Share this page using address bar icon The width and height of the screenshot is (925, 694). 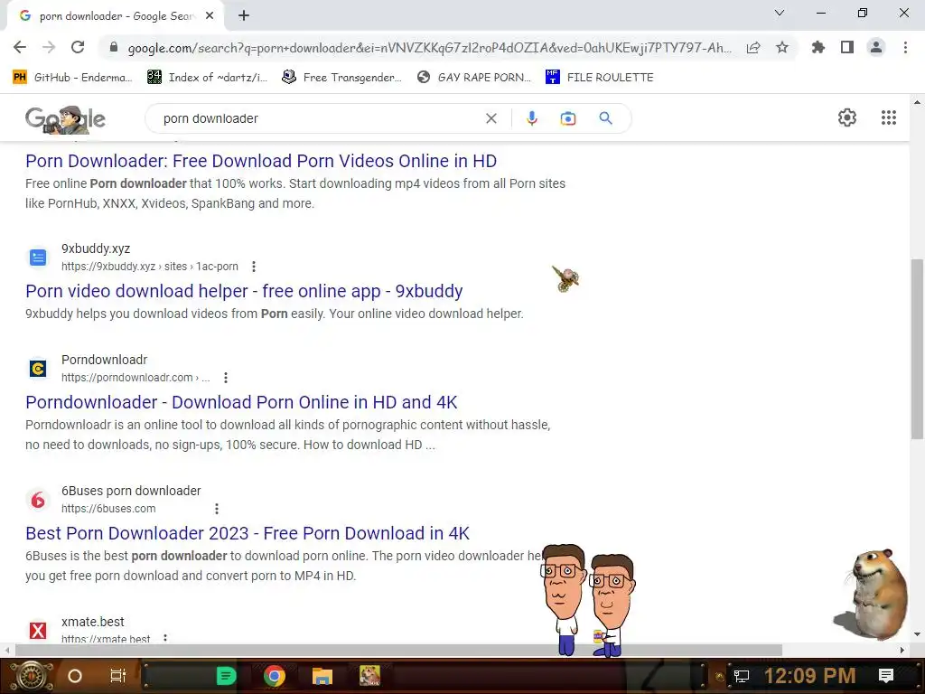[x=753, y=47]
